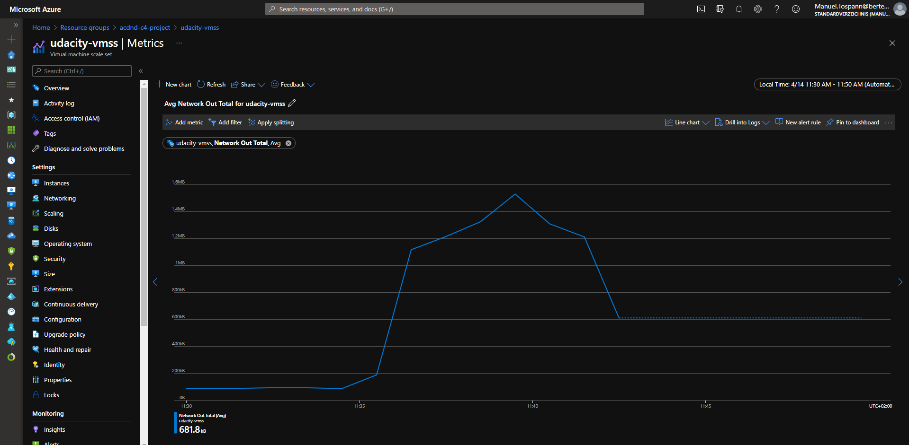Open the Share dropdown
Screen dimensions: 909x445
(x=248, y=85)
